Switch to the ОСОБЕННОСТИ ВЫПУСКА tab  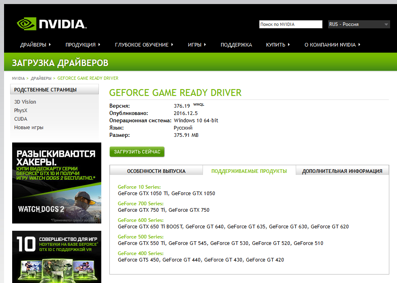coord(156,171)
